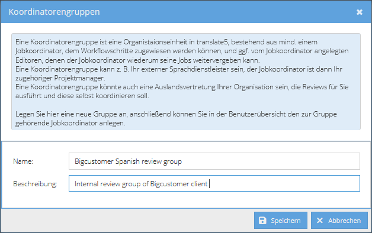Click the X icon on Abbrechen

pos(320,221)
